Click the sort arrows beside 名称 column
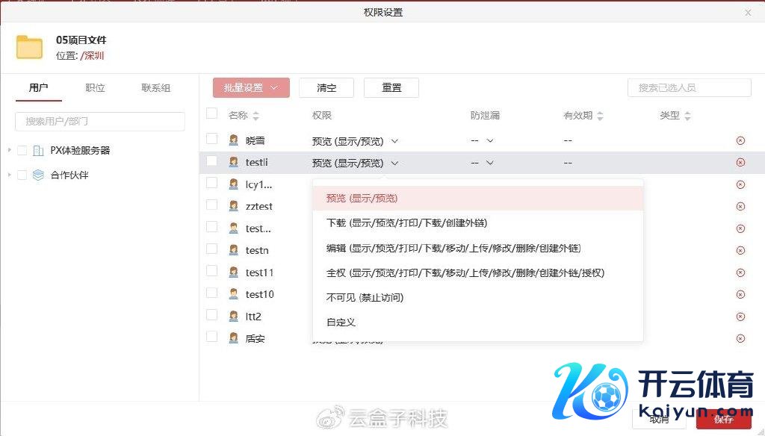The height and width of the screenshot is (436, 765). 256,116
